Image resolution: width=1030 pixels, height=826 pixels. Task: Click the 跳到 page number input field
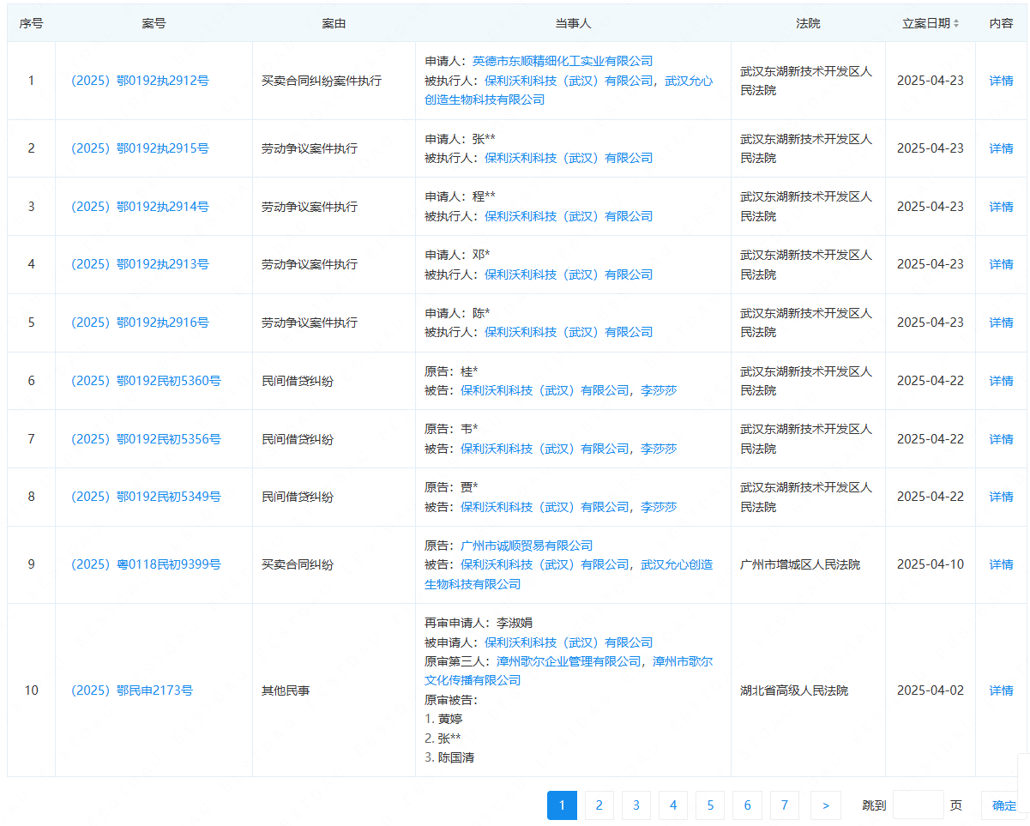click(918, 805)
